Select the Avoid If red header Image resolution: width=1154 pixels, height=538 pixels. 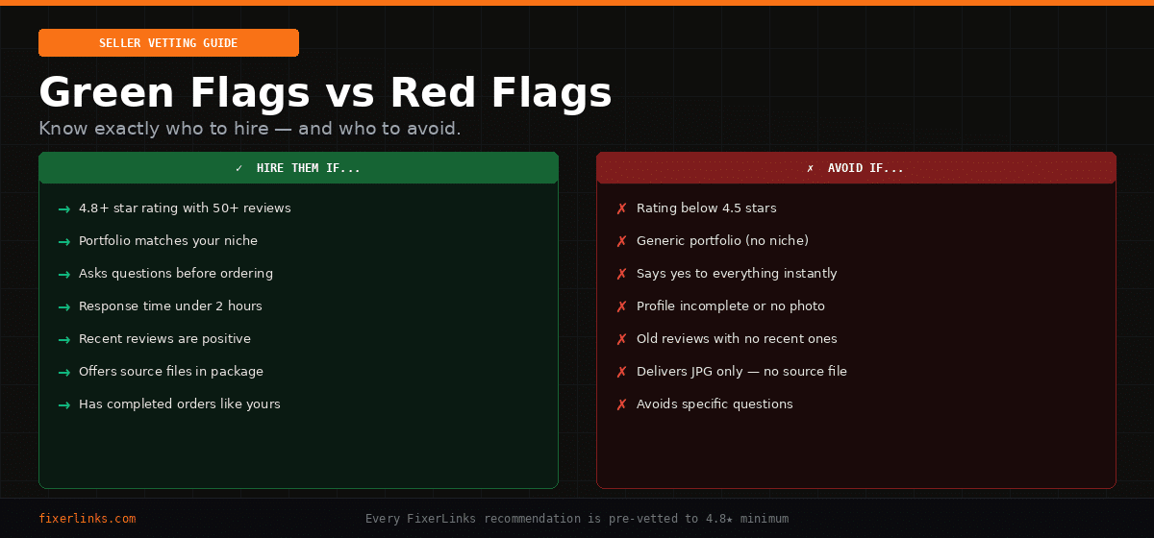(x=856, y=168)
